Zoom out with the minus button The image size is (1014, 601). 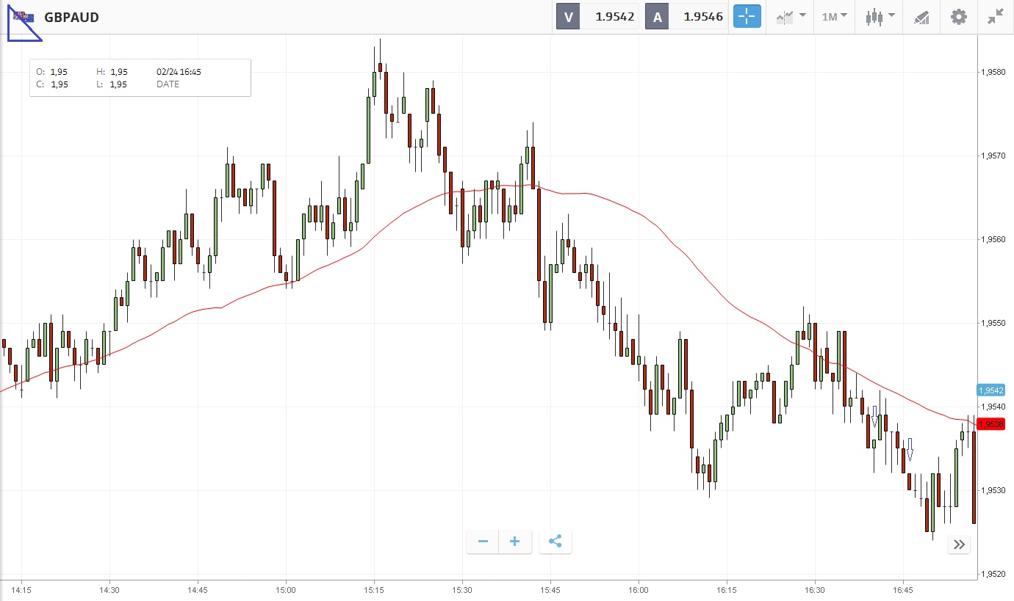pyautogui.click(x=483, y=542)
